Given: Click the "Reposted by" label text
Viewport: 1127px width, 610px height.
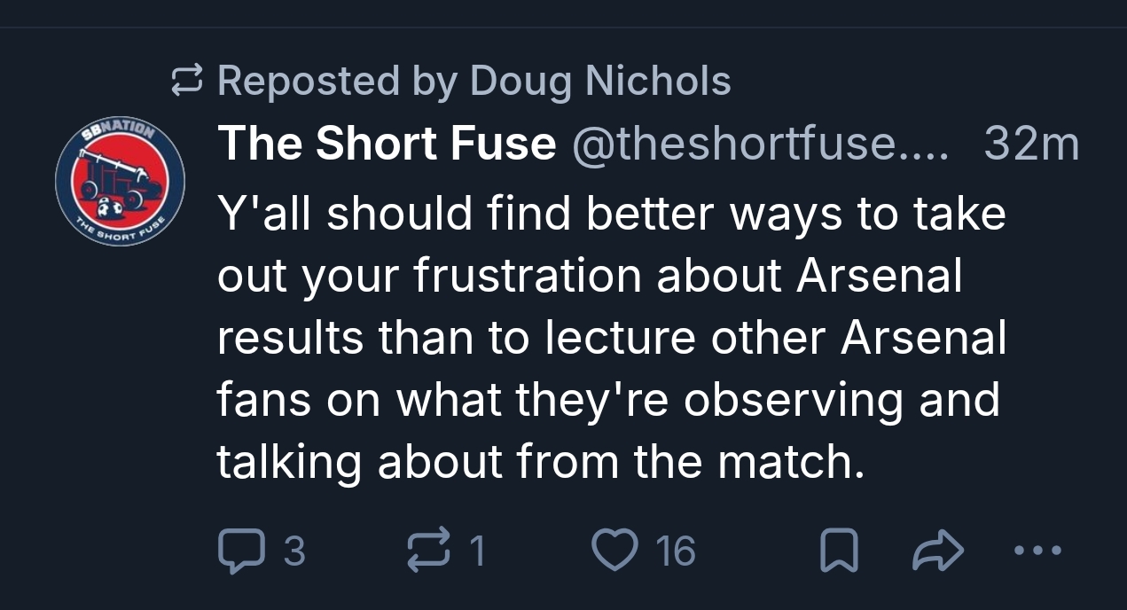Looking at the screenshot, I should coord(337,82).
